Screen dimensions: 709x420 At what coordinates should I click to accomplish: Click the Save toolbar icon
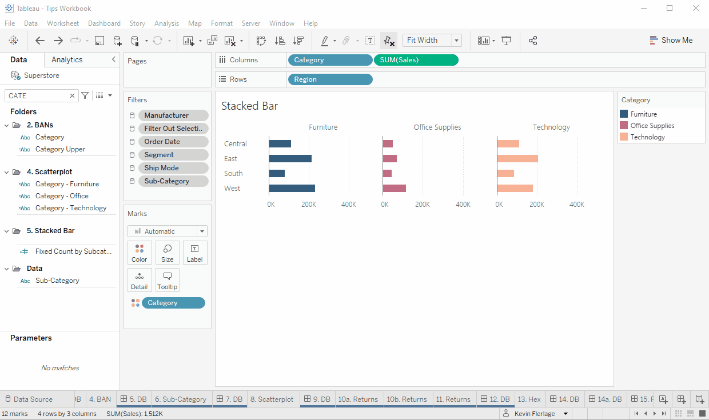point(99,41)
